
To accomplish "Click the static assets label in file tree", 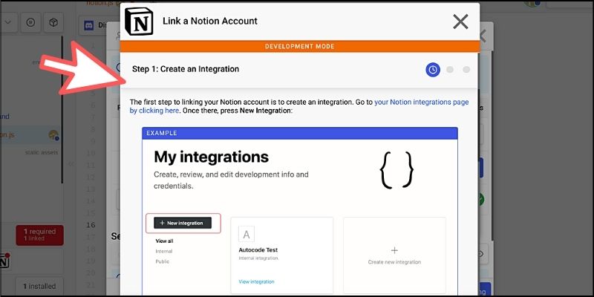I will 42,152.
